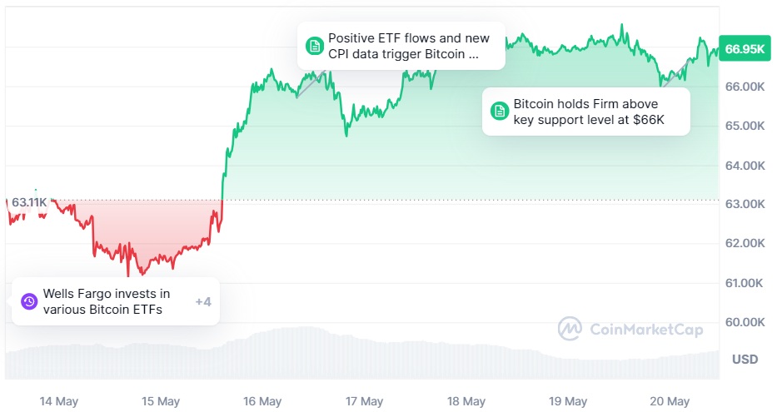Click the 60.00K price axis label

coord(745,322)
